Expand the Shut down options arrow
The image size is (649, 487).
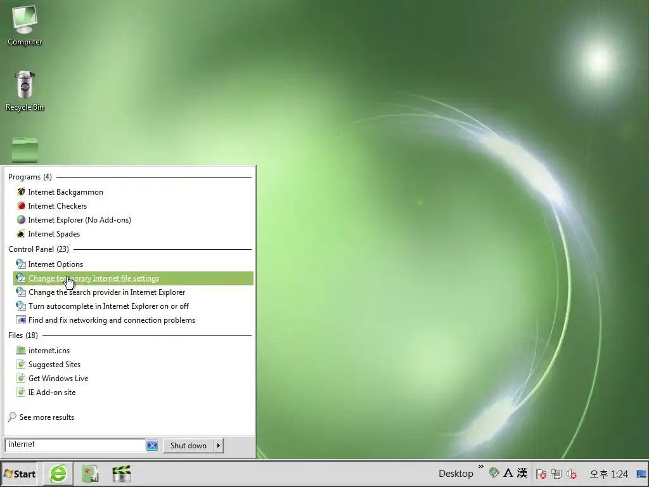point(219,446)
